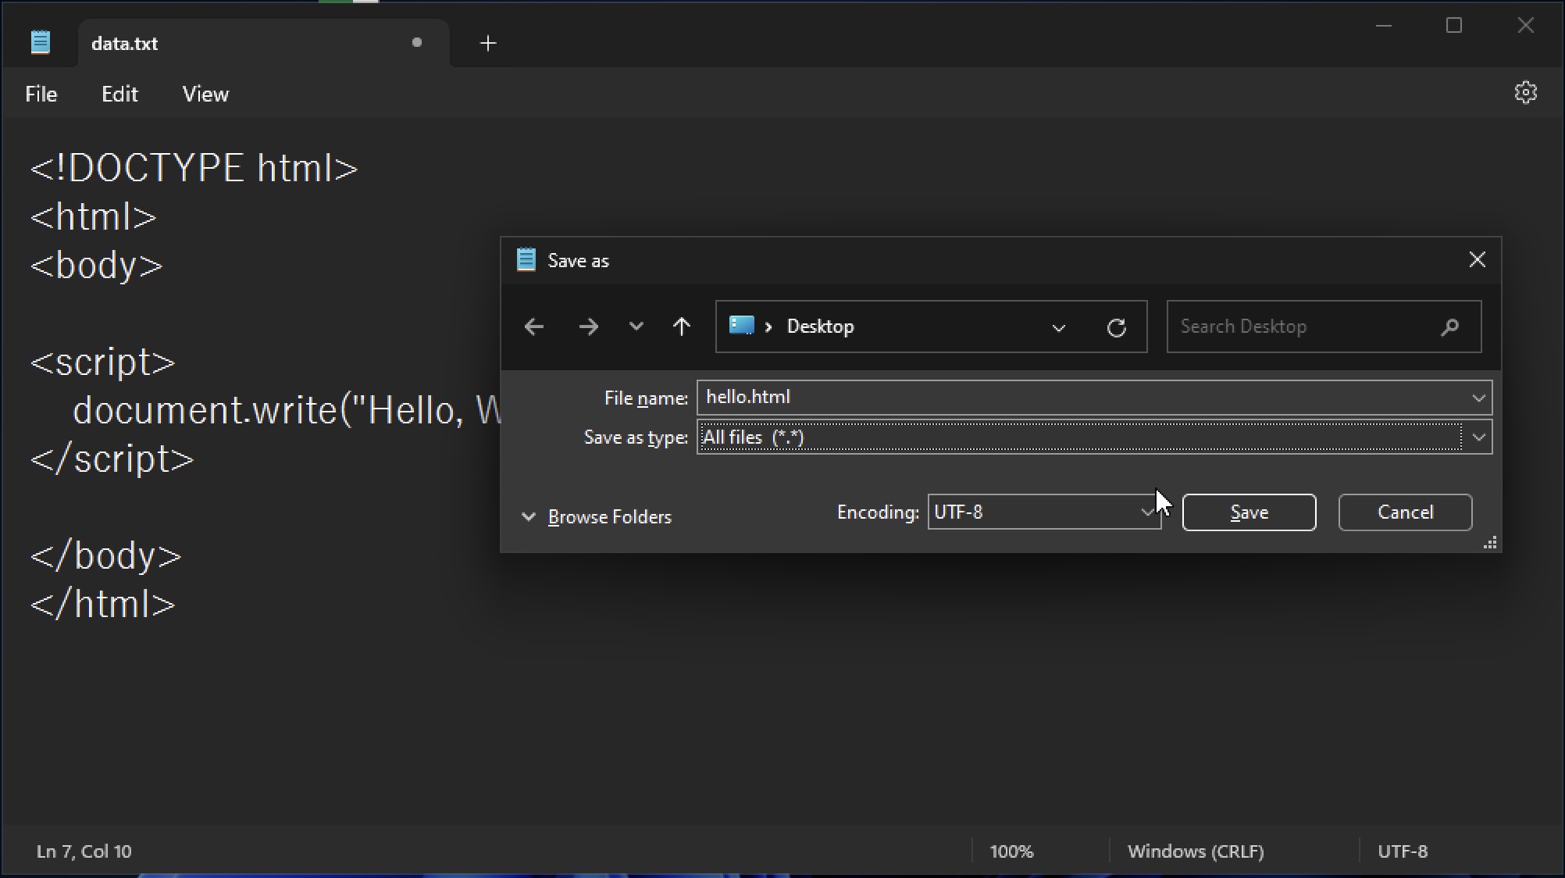Open the View menu
The image size is (1565, 878).
tap(205, 93)
